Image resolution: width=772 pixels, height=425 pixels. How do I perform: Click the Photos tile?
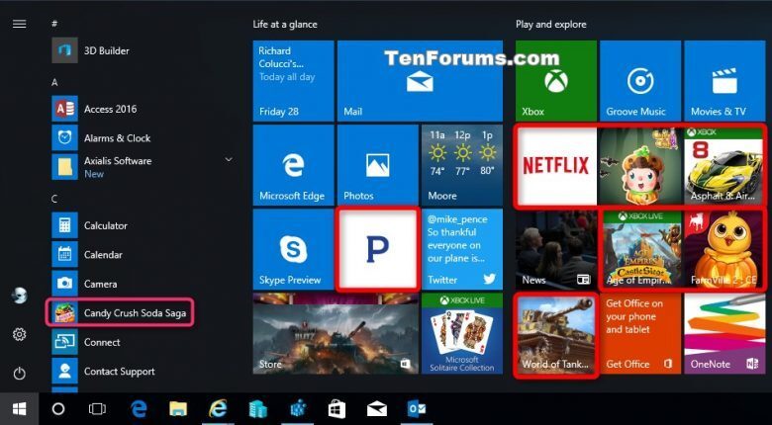377,164
